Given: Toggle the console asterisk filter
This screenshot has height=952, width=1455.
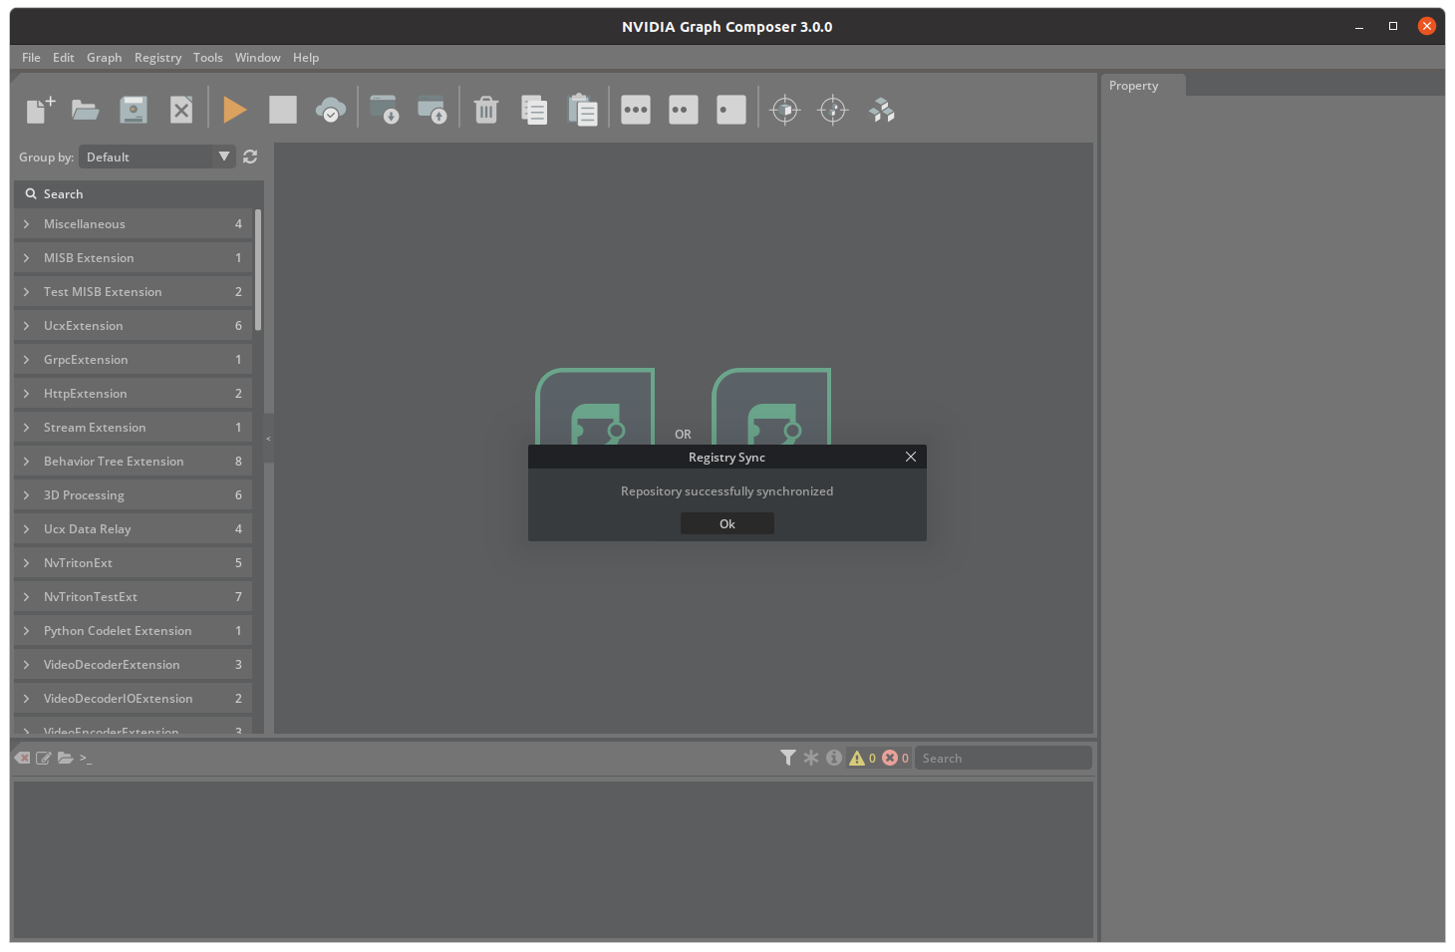Looking at the screenshot, I should [x=811, y=758].
